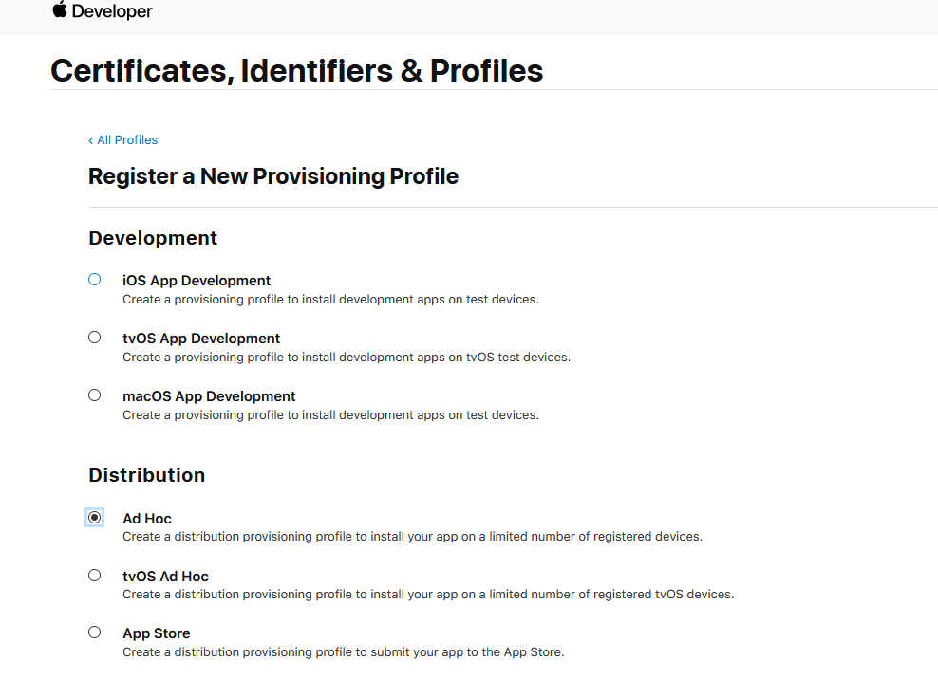Choose the tvOS App Development radio button

(x=94, y=338)
